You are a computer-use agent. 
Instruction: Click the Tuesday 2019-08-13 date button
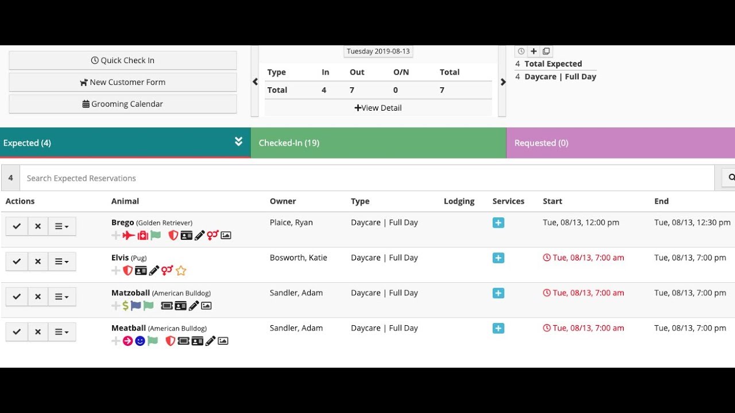[x=378, y=51]
